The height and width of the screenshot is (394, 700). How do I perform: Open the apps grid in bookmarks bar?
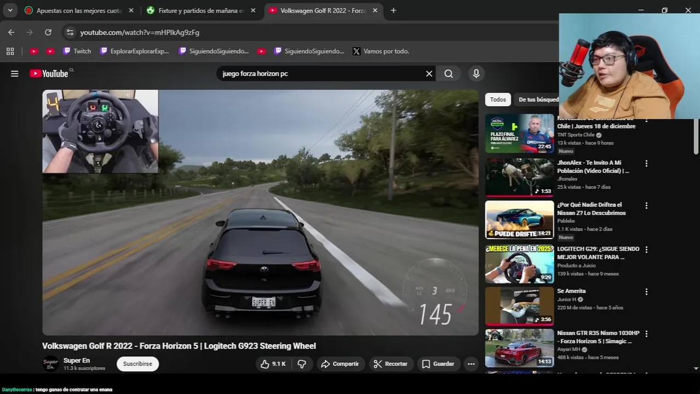tap(10, 51)
